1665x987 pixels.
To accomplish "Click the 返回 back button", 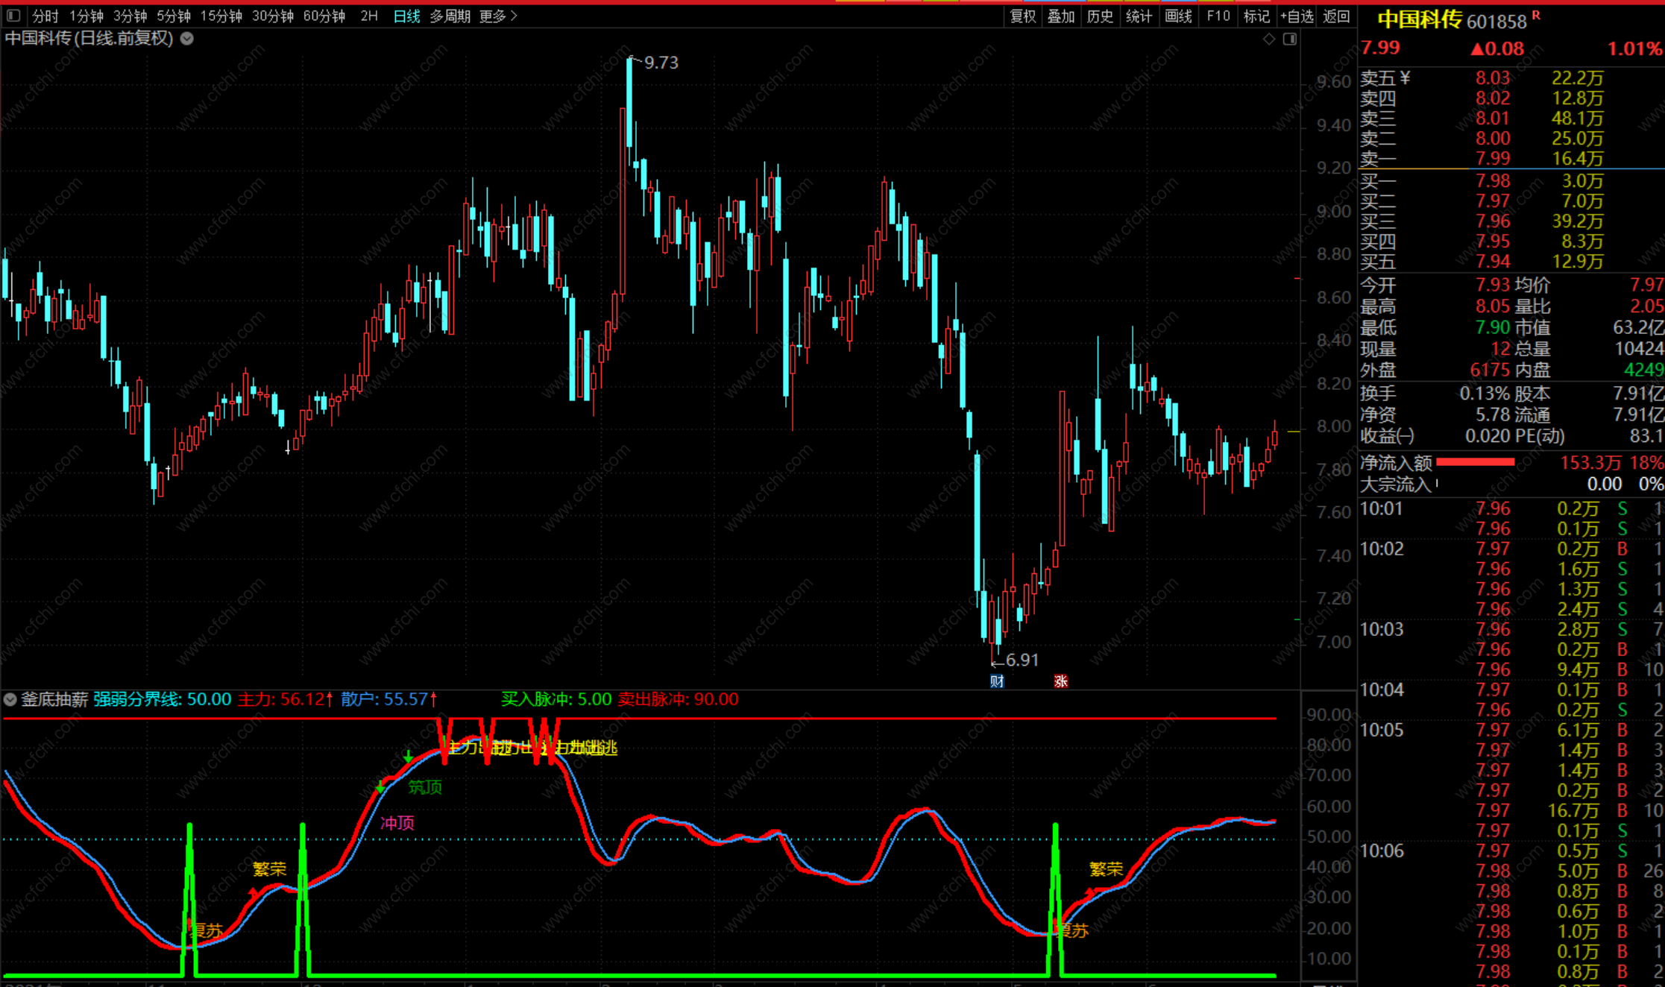I will coord(1336,16).
